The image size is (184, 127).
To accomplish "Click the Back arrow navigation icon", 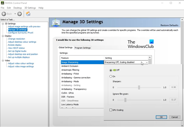I will [4, 14].
